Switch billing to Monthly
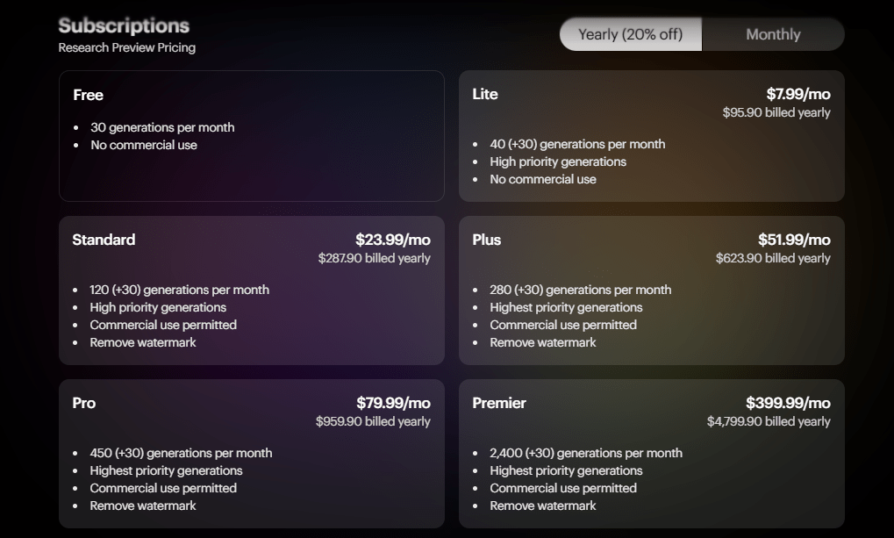The image size is (894, 538). (773, 34)
